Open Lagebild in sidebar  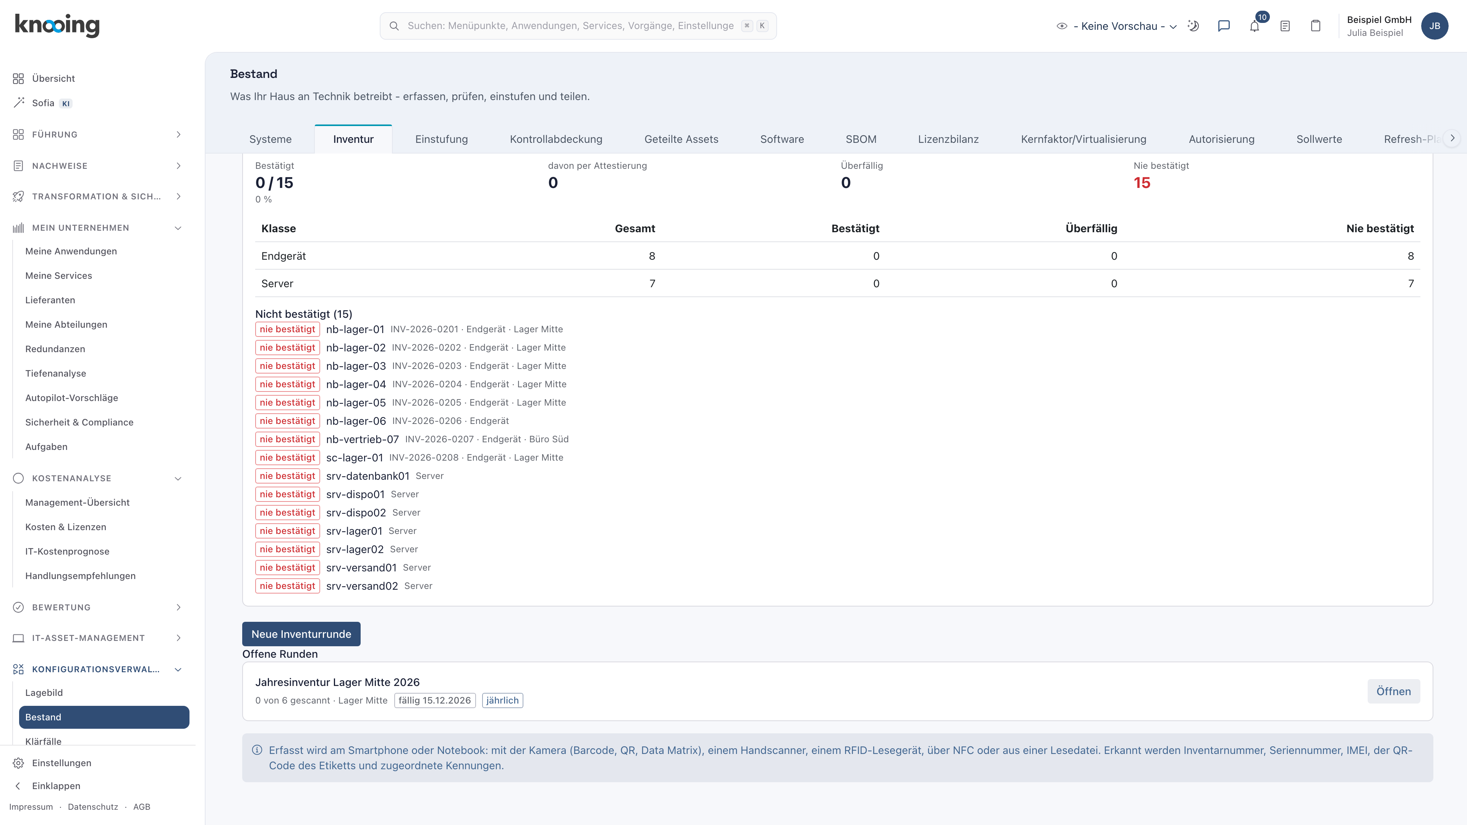point(44,693)
